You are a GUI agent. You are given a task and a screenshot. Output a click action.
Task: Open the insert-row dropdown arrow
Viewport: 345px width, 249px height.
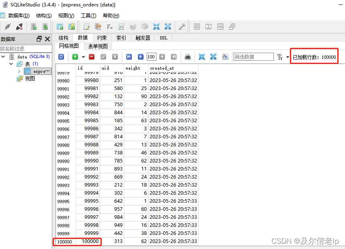83,57
